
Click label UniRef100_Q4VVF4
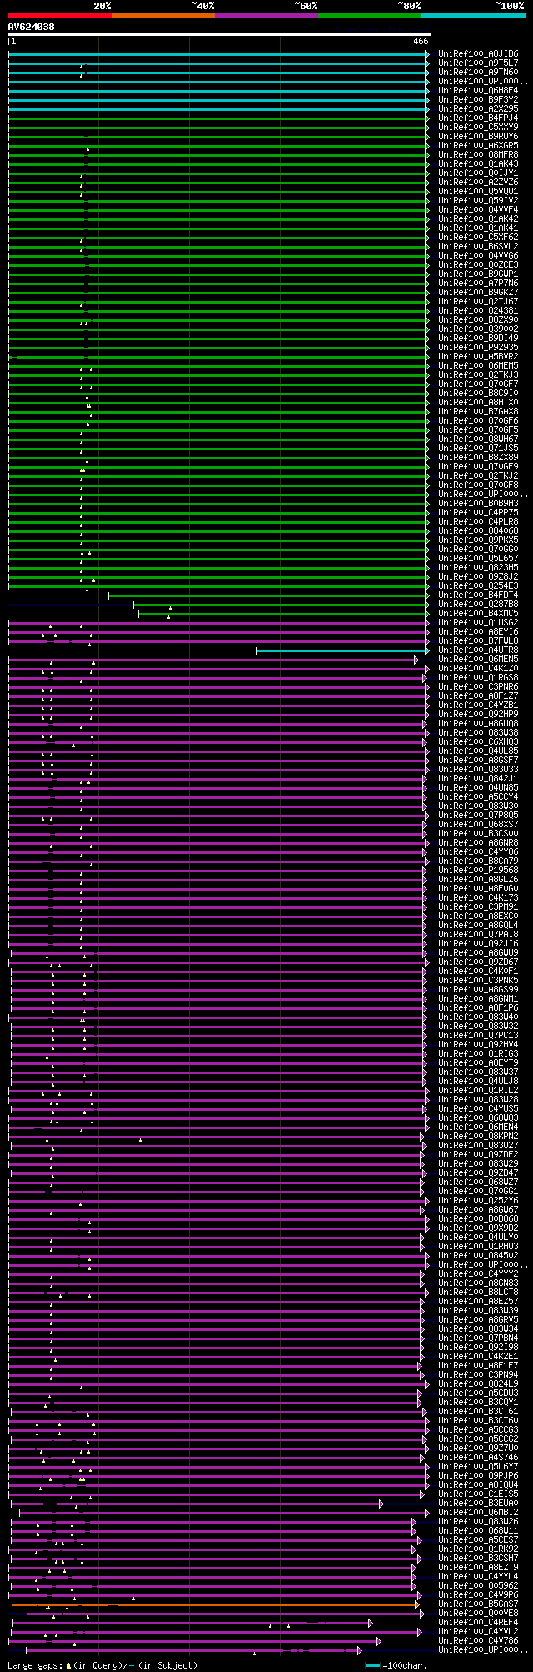coord(478,209)
